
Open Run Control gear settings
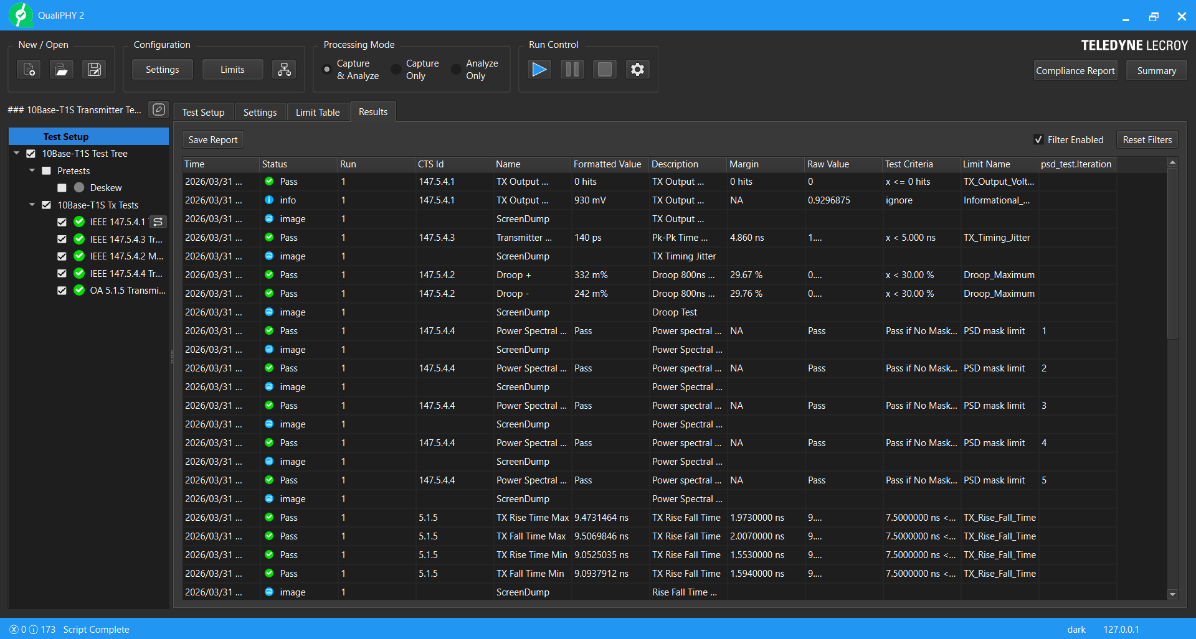click(637, 69)
